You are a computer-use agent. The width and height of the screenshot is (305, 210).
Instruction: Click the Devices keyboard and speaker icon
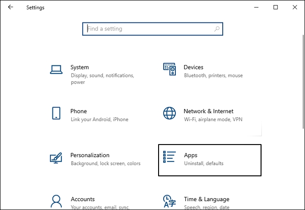[x=169, y=69]
